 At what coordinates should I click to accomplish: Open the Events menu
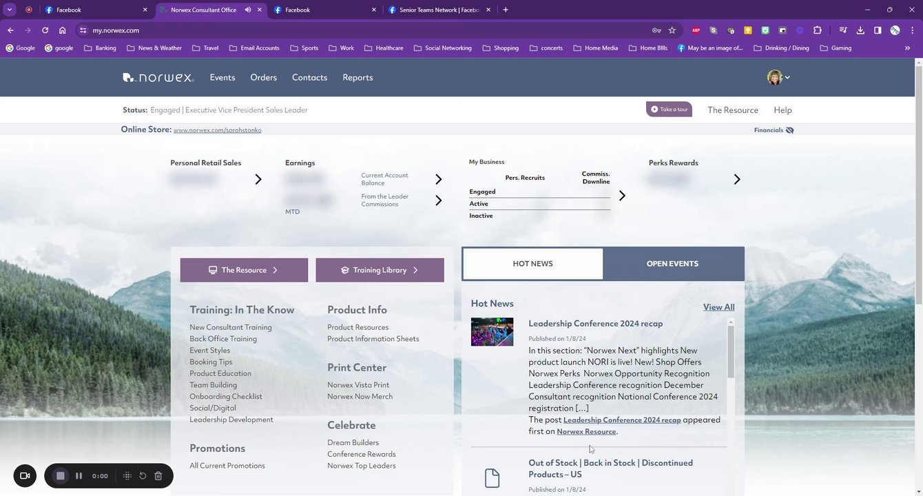(222, 78)
